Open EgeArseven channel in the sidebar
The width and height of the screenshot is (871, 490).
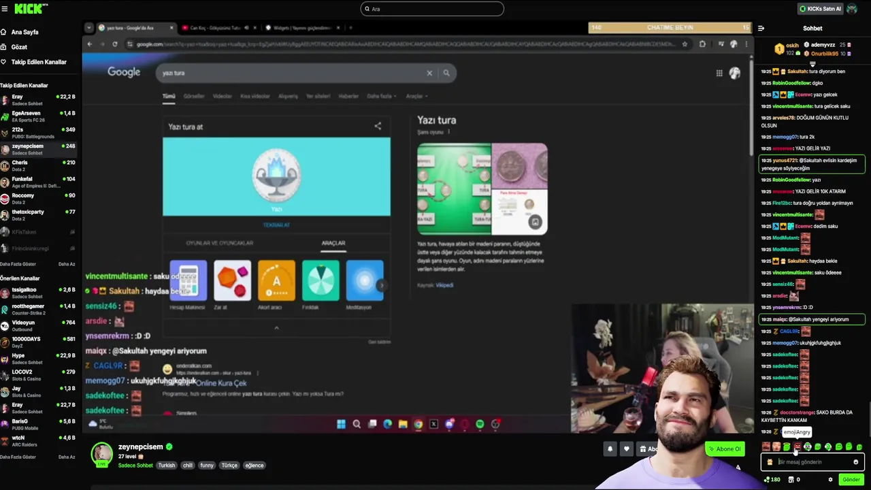(38, 116)
